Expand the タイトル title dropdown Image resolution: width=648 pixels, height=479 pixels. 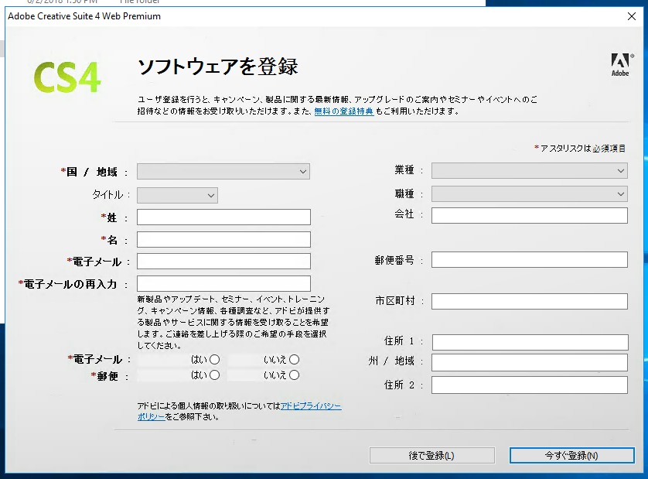177,195
